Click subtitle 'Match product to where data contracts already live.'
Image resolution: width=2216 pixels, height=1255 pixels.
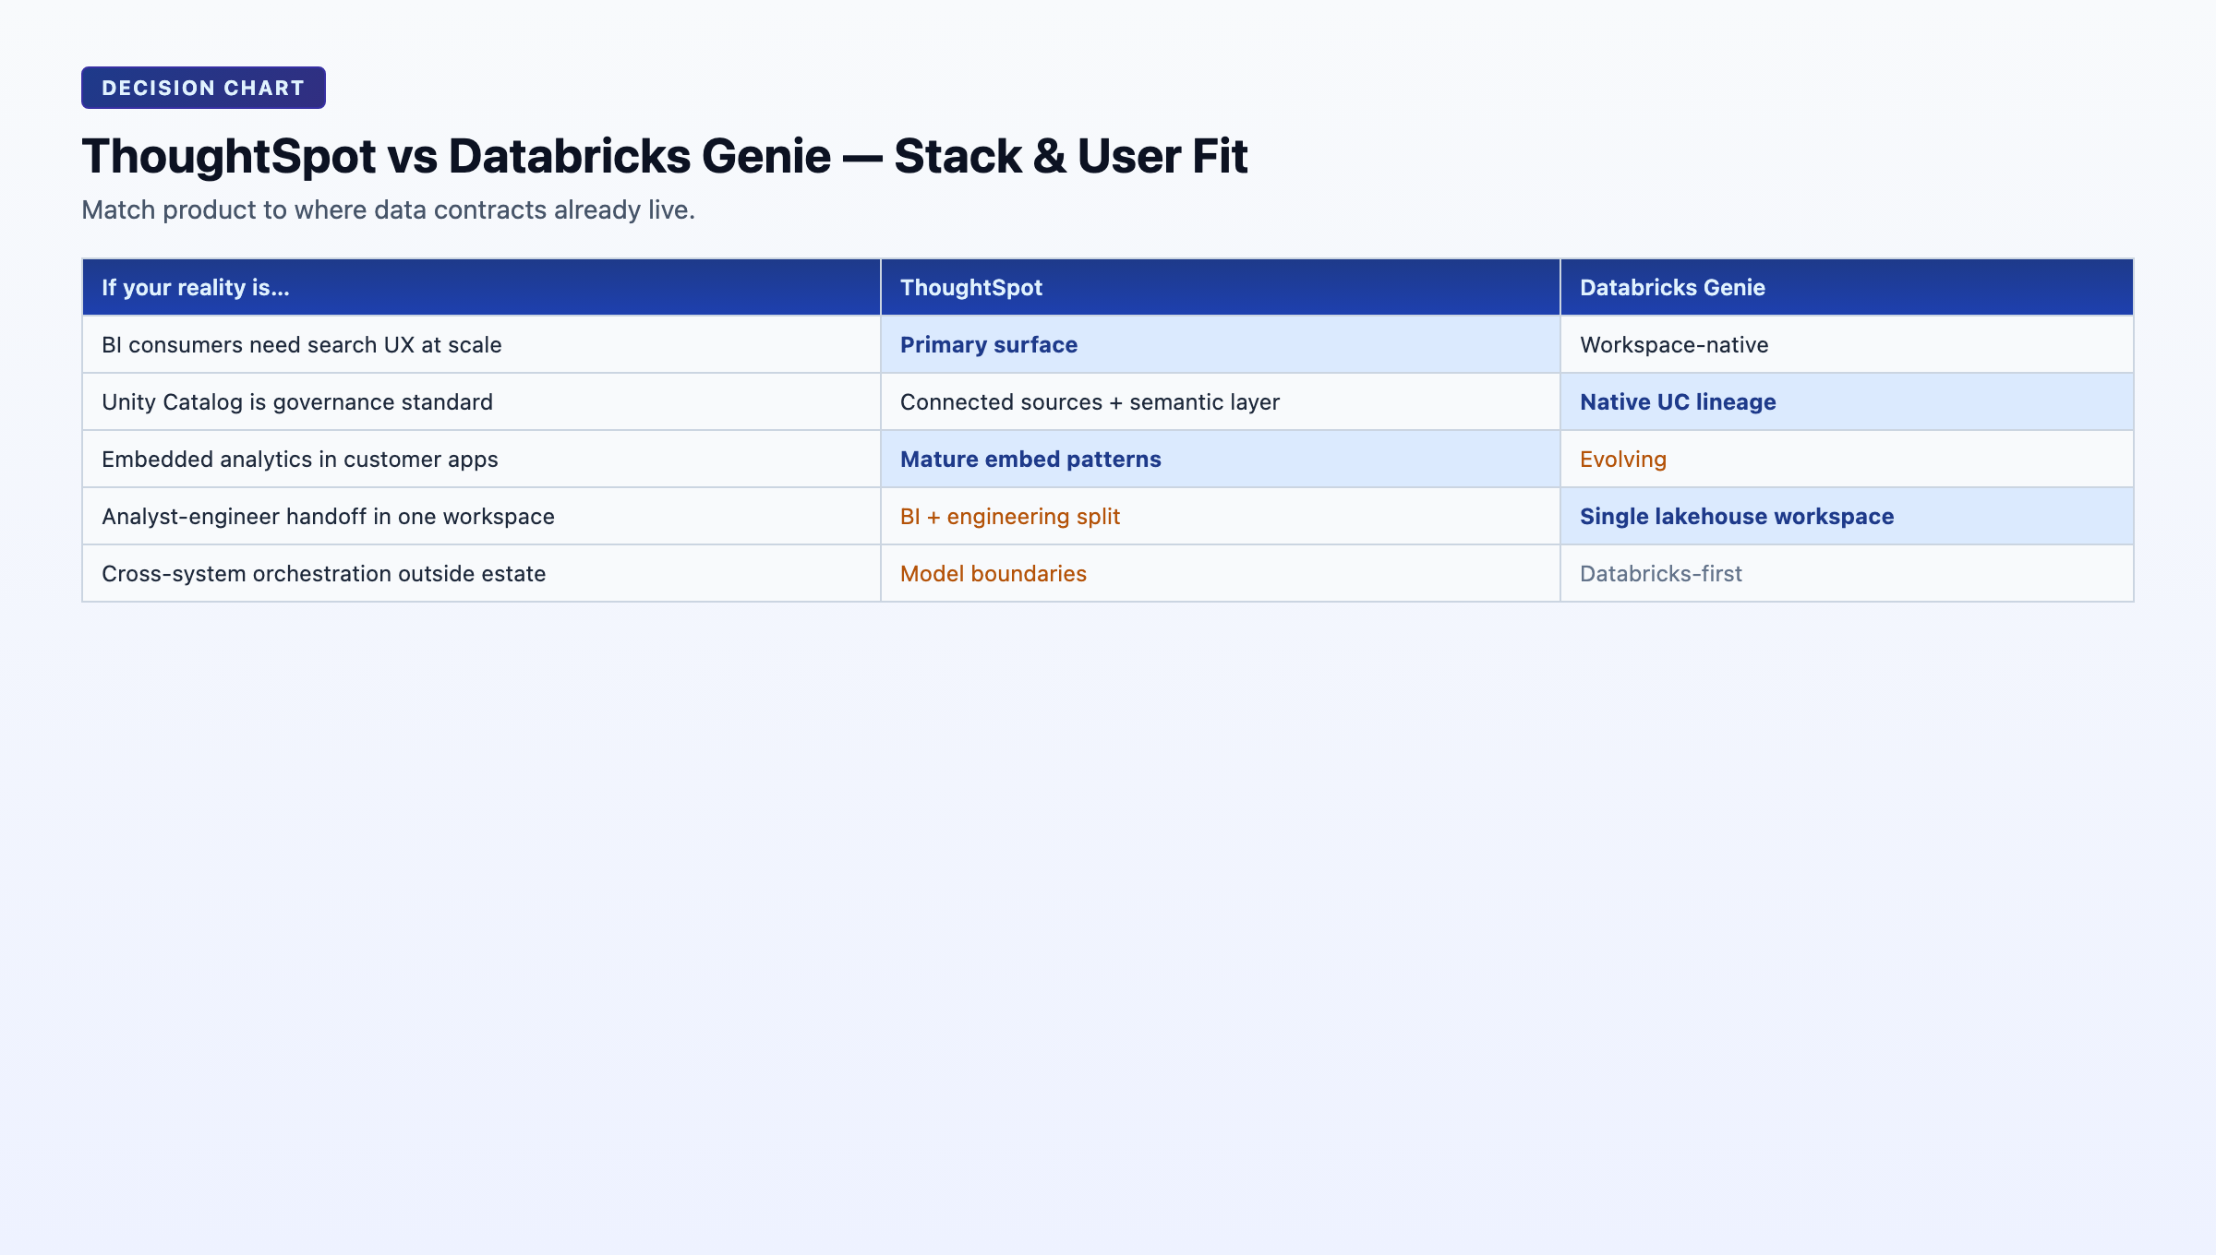click(388, 210)
